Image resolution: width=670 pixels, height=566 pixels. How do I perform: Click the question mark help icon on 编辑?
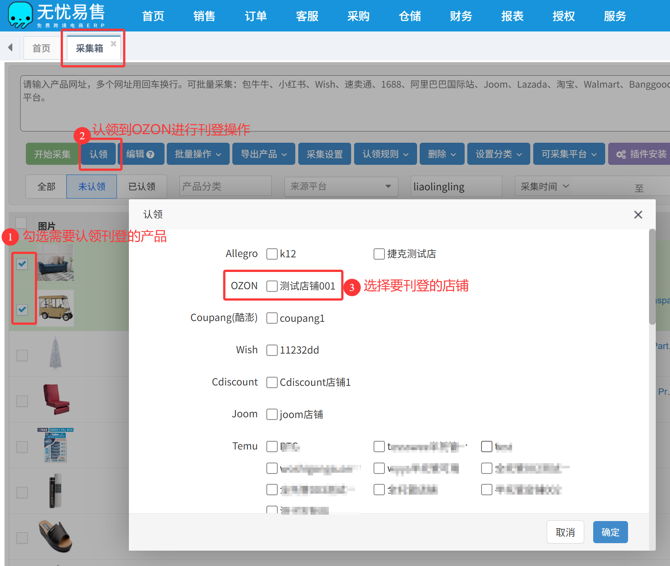pyautogui.click(x=150, y=154)
